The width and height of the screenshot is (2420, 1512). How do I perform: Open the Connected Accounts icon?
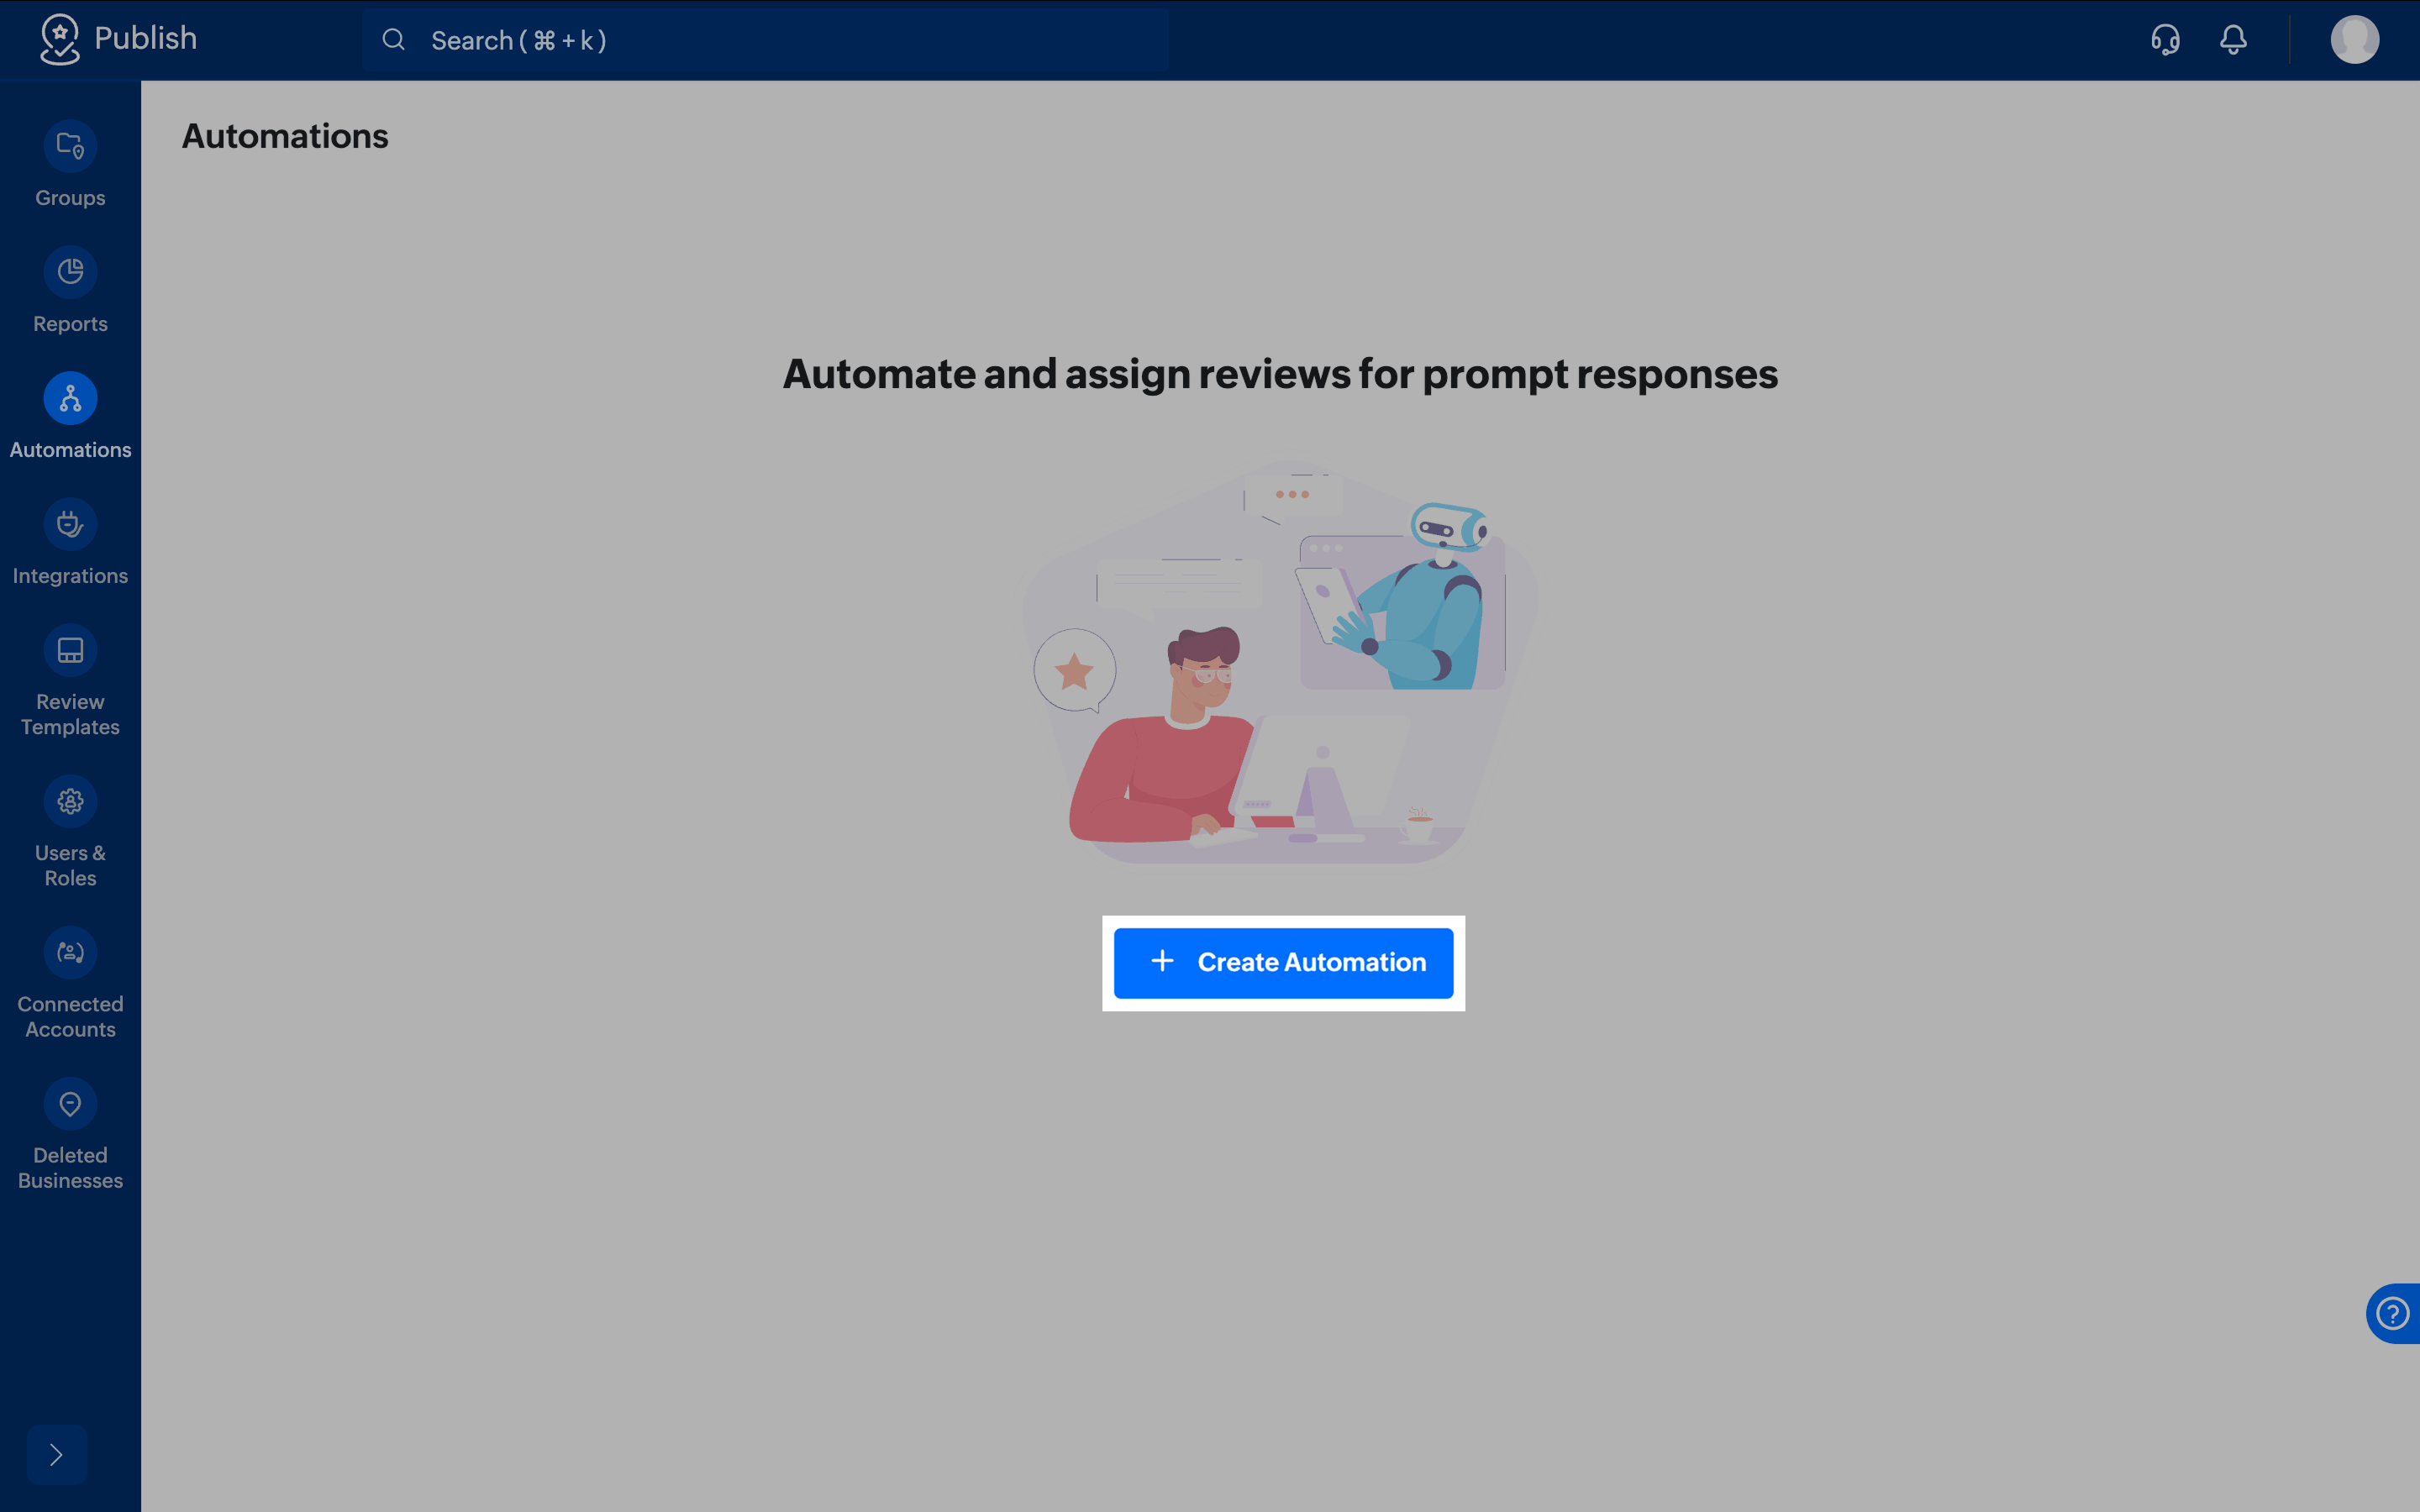pos(70,952)
